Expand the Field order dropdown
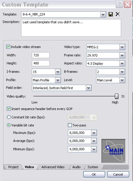133x181 pixels. pyautogui.click(x=88, y=88)
